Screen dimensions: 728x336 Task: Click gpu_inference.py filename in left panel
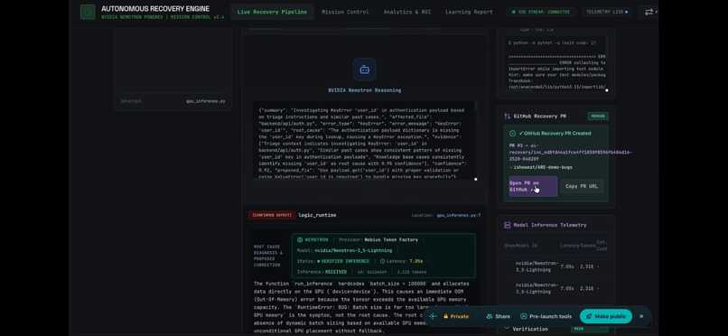point(206,100)
